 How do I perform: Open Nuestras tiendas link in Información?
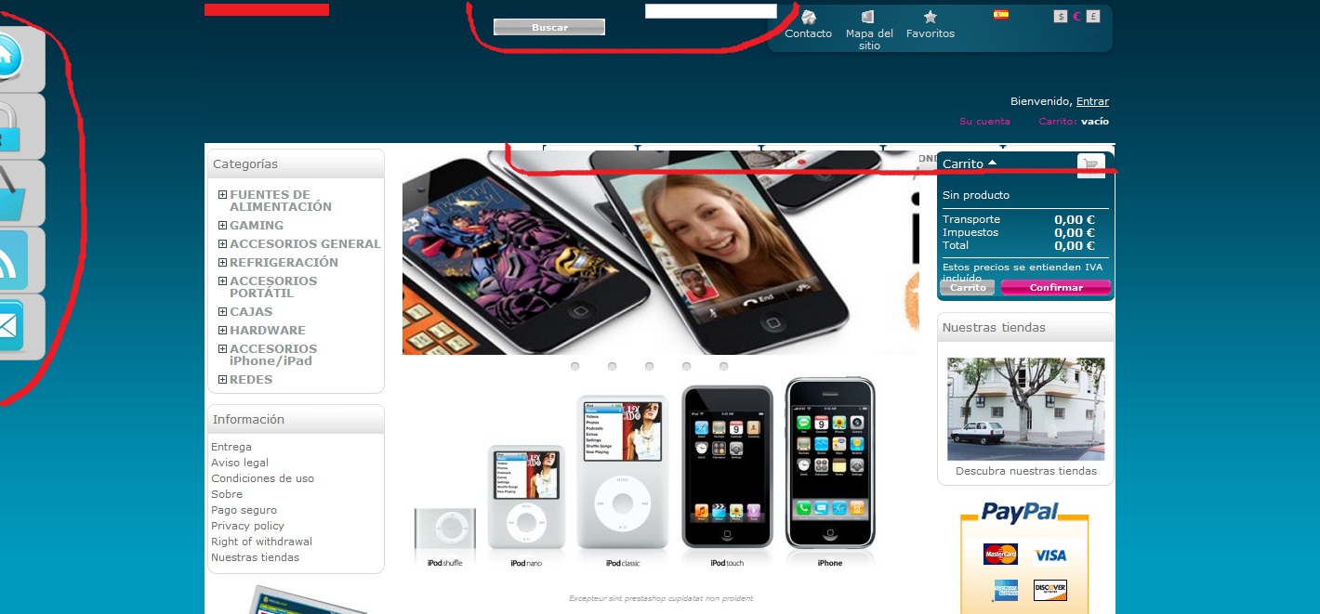(x=255, y=557)
